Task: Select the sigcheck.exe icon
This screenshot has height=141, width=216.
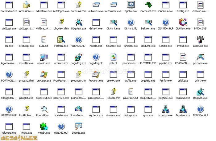Action: coord(96,109)
